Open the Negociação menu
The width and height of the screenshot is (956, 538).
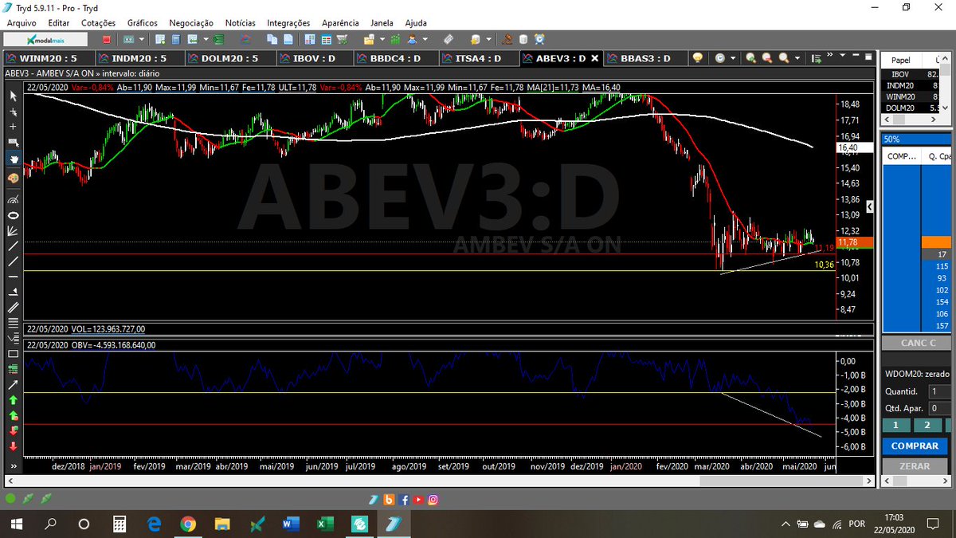[x=191, y=23]
